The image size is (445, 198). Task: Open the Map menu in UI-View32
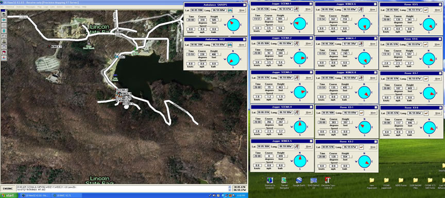click(40, 7)
